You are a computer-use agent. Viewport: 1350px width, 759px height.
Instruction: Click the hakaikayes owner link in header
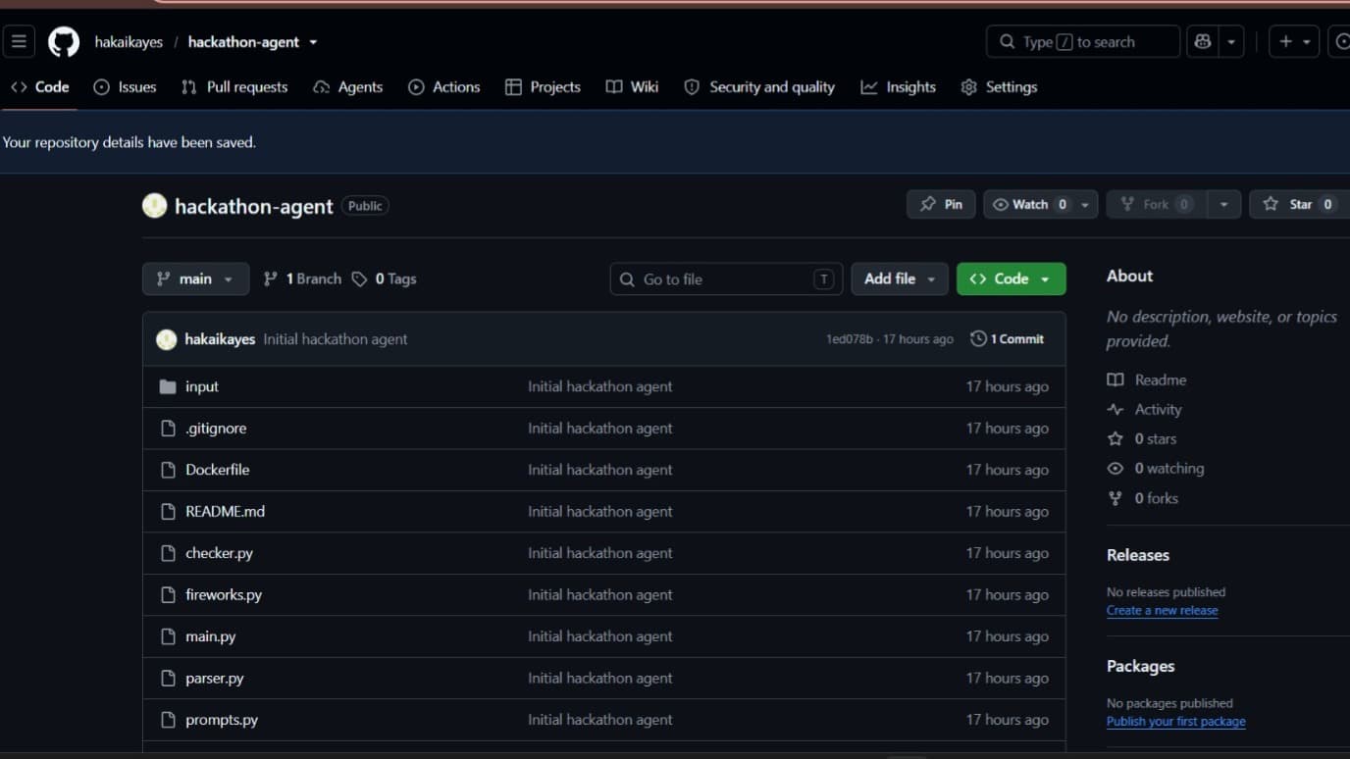click(x=129, y=42)
